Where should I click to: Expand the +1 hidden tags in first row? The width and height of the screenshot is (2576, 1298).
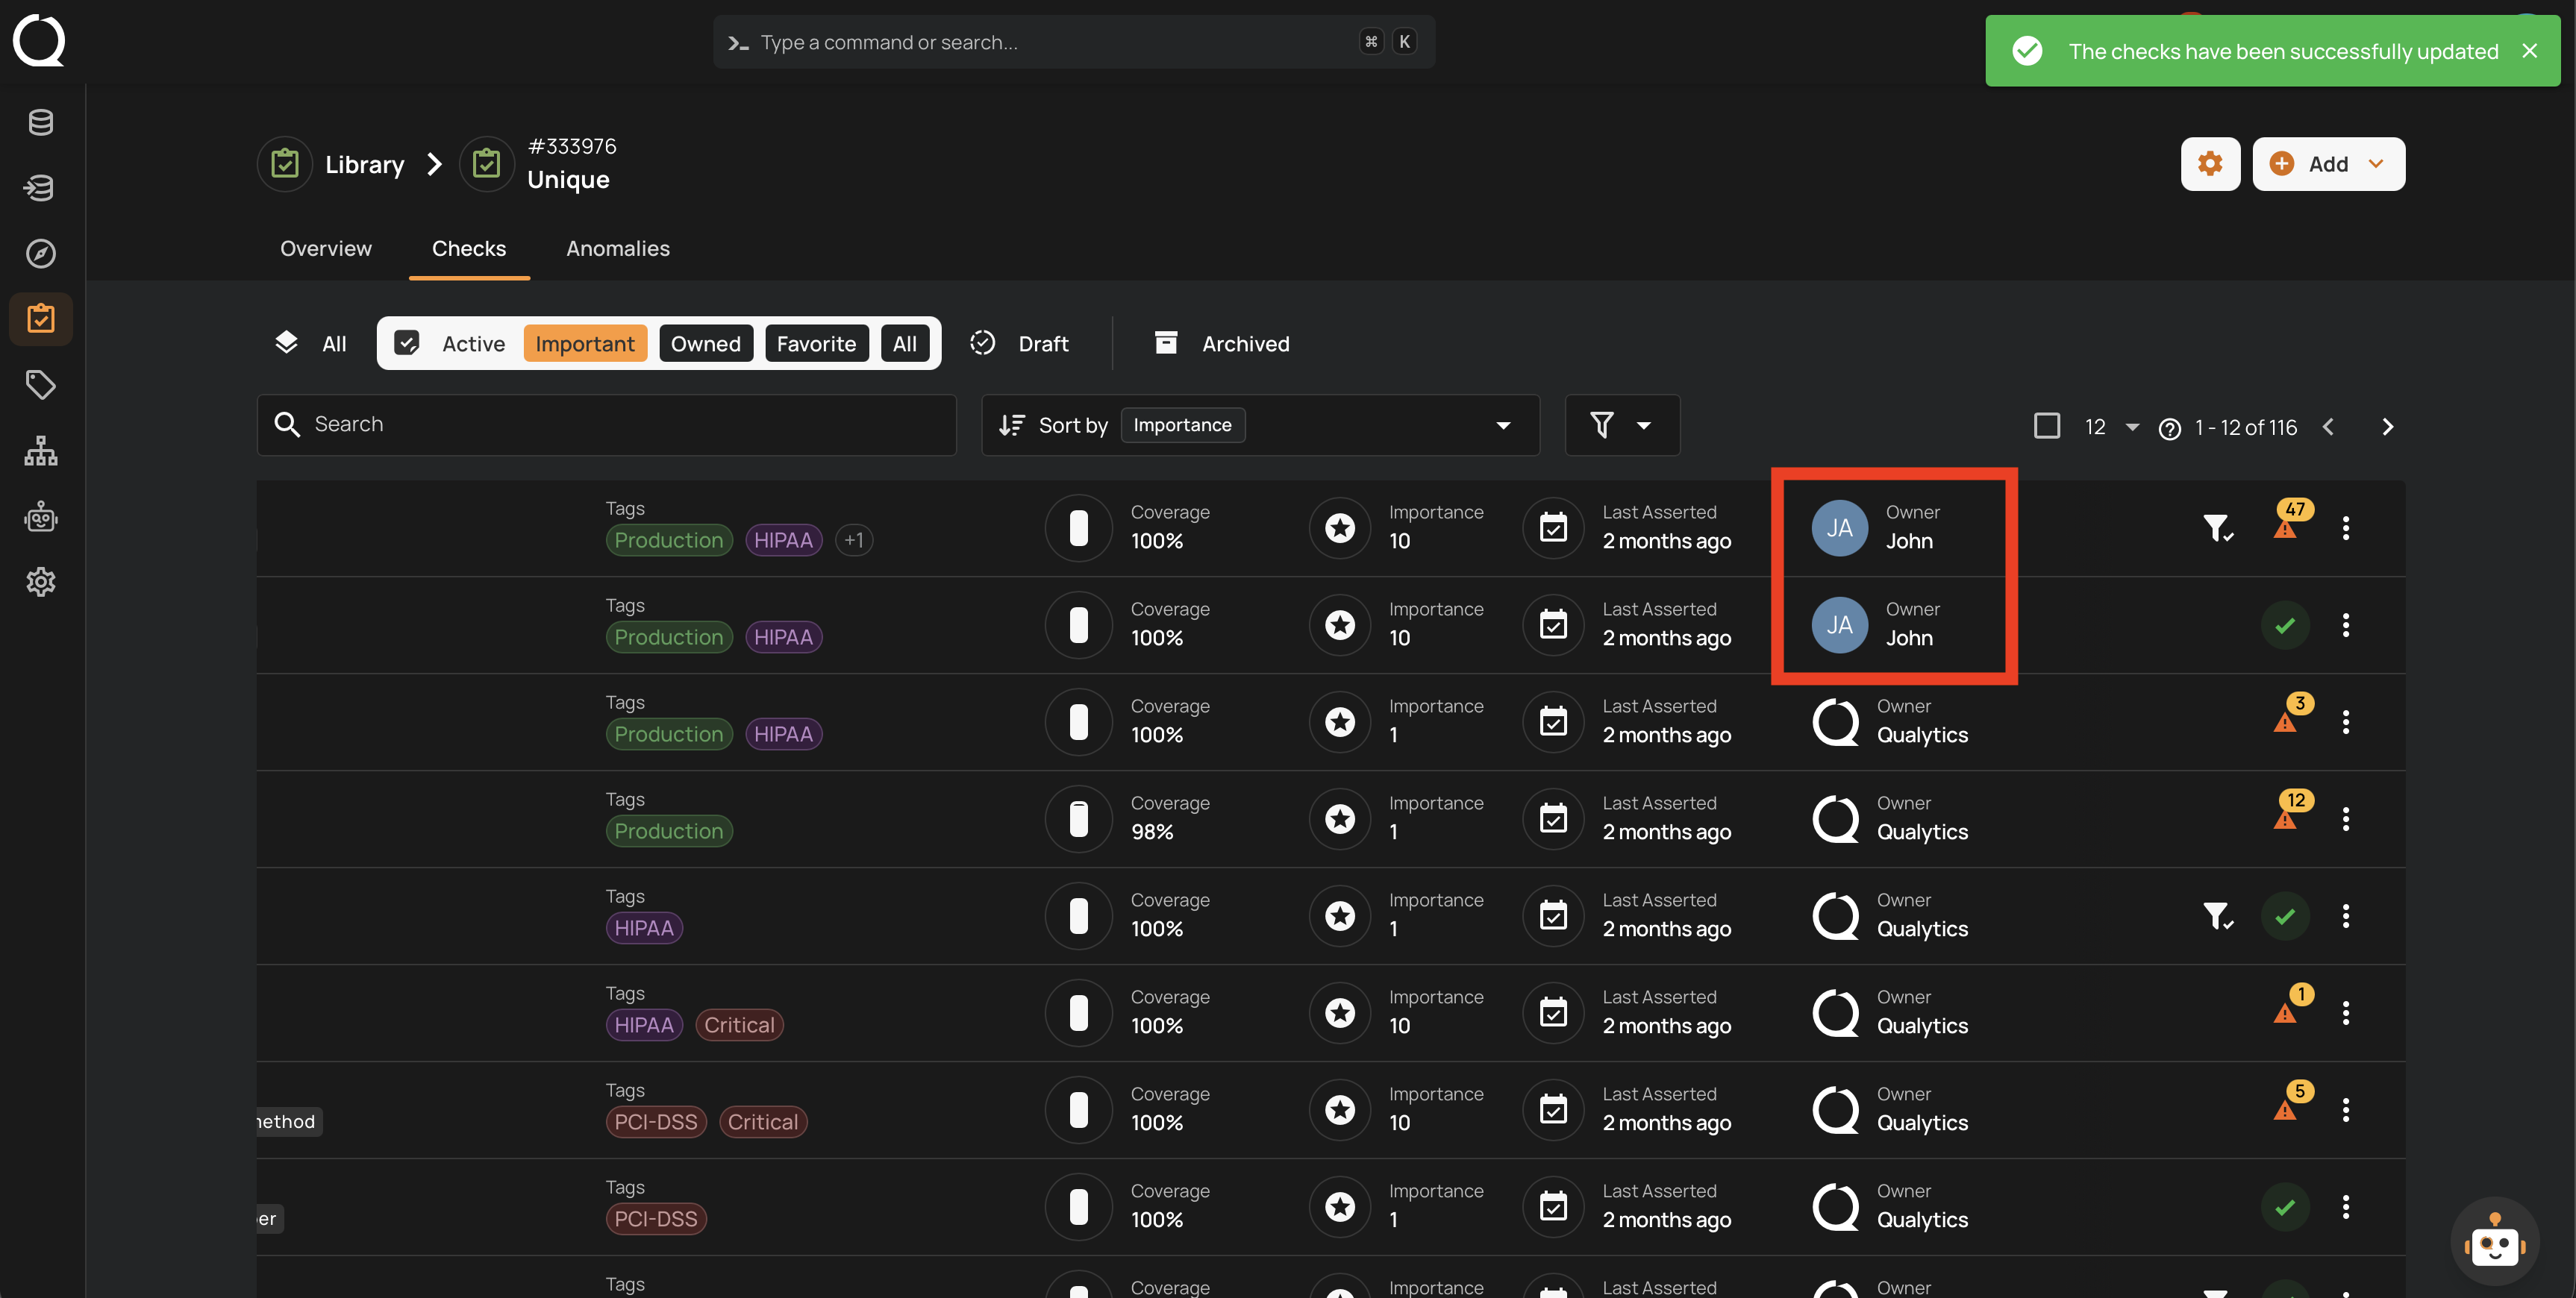pos(853,541)
